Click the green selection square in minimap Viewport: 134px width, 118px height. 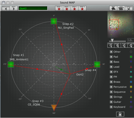(x=117, y=29)
